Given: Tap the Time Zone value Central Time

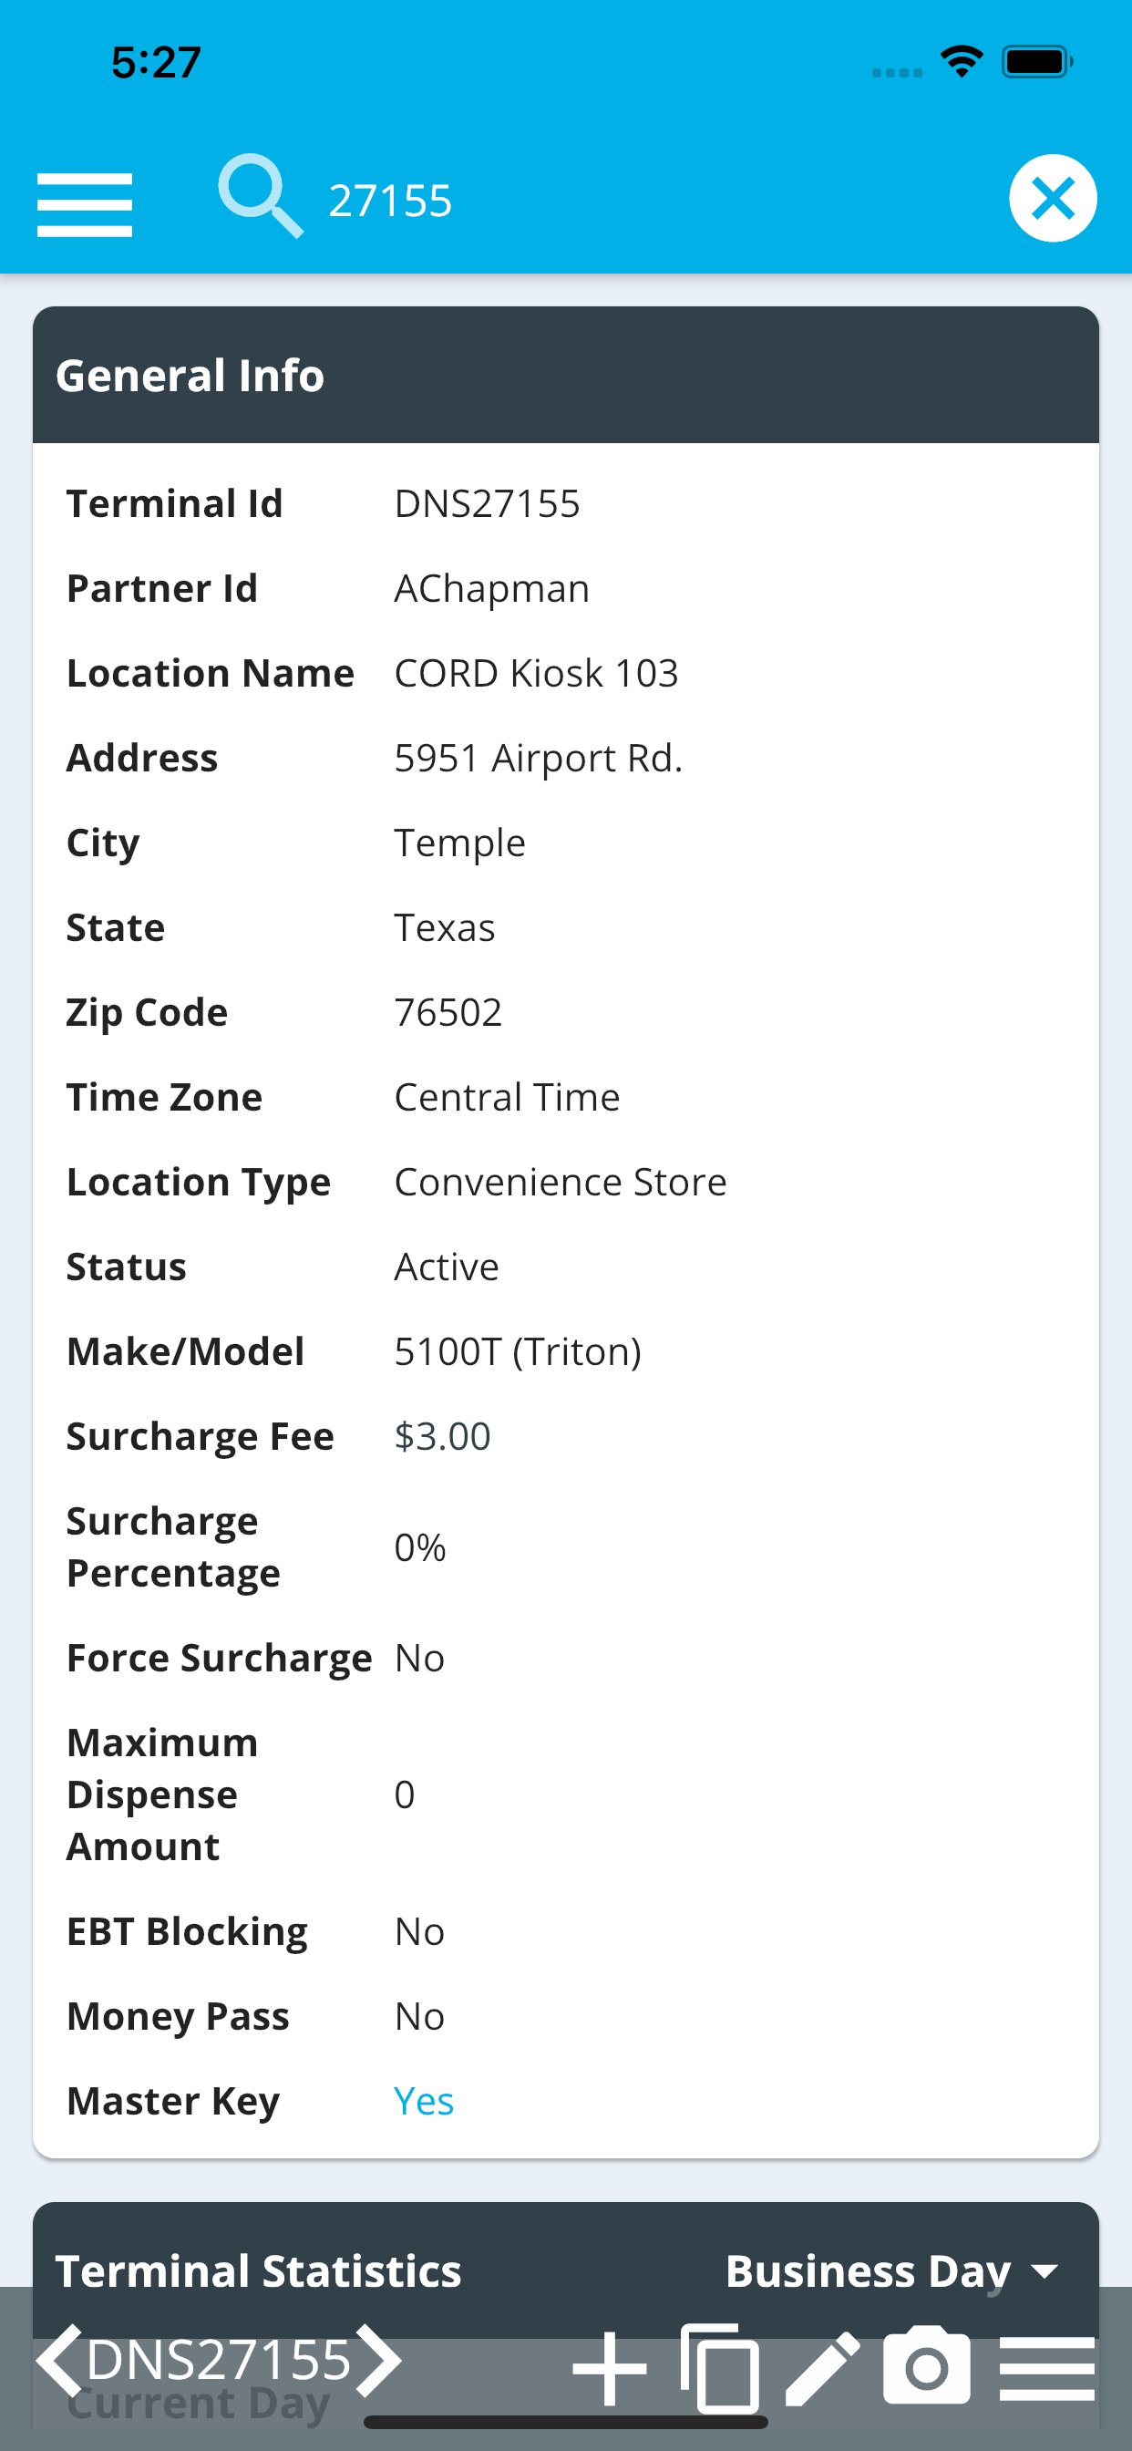Looking at the screenshot, I should (x=507, y=1097).
